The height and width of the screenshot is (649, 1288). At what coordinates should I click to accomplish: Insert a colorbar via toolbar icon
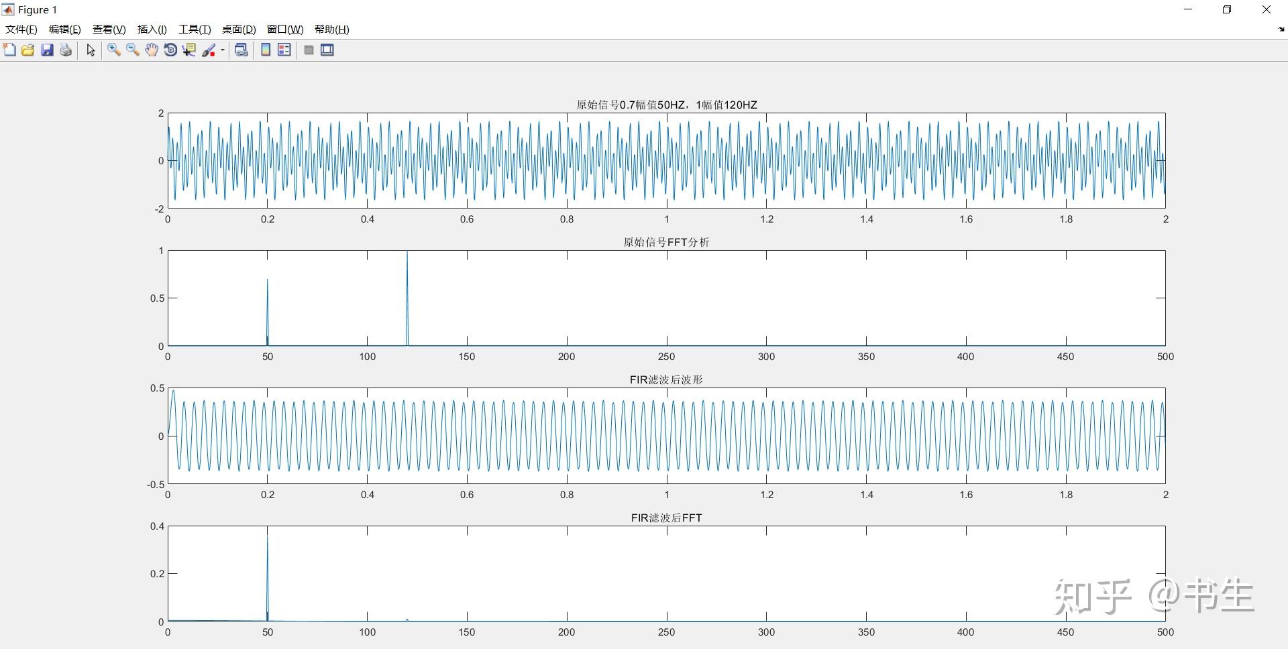click(x=266, y=50)
